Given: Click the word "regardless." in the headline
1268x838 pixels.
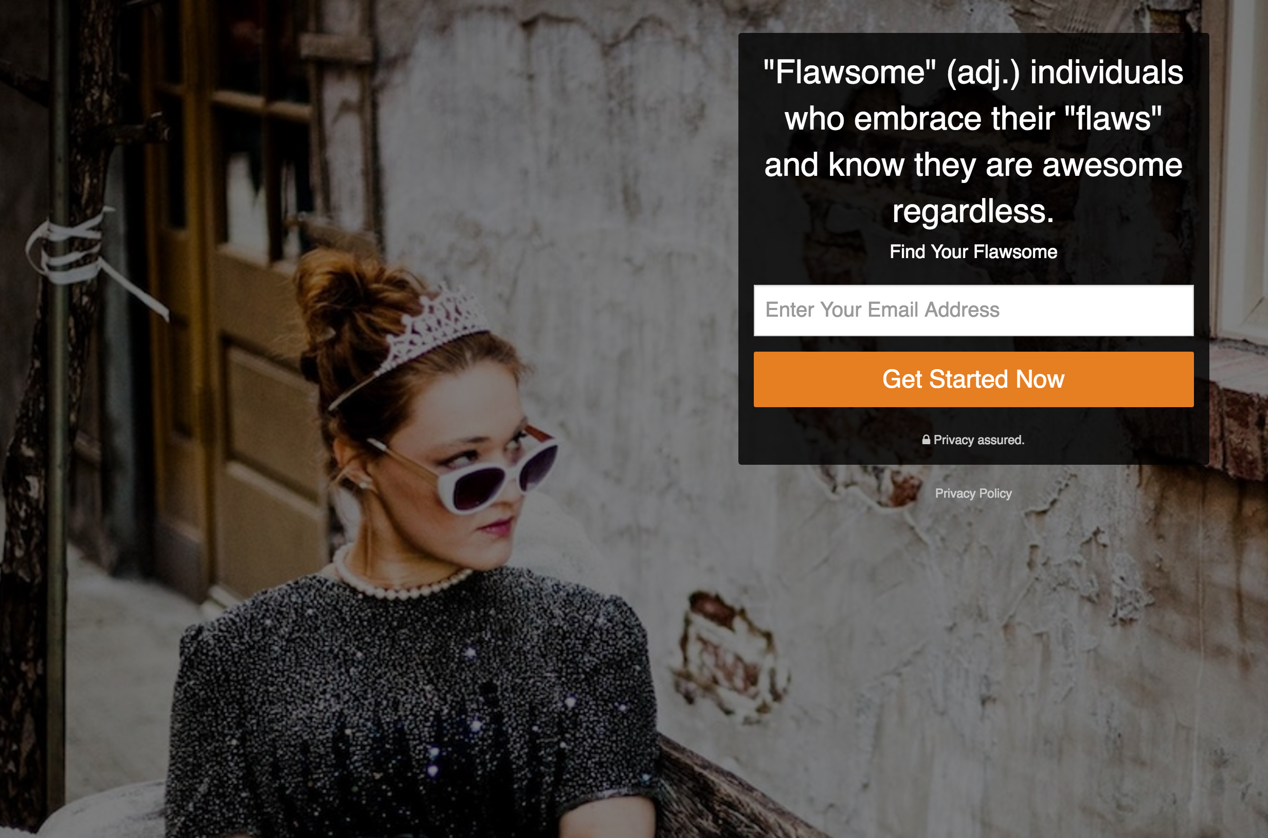Looking at the screenshot, I should pos(973,211).
